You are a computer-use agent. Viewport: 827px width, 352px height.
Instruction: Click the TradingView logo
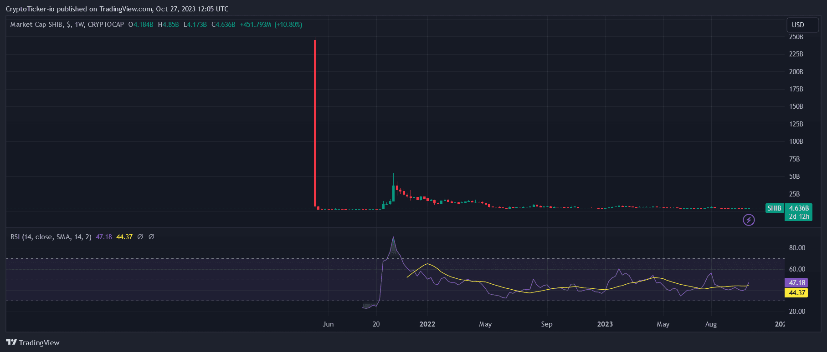33,342
